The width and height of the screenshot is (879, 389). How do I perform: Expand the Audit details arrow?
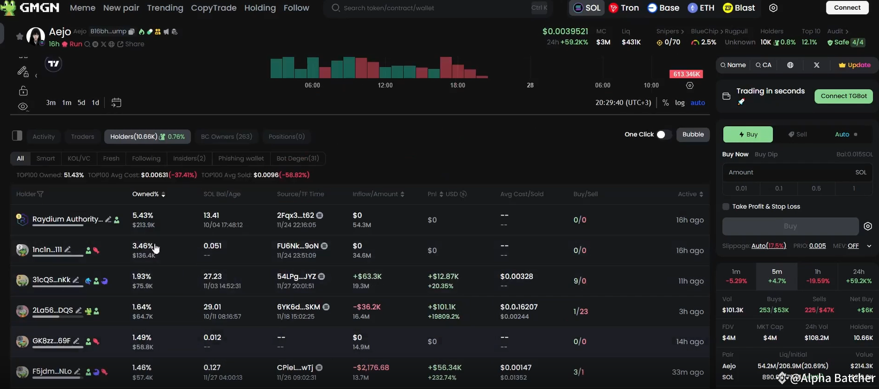847,31
